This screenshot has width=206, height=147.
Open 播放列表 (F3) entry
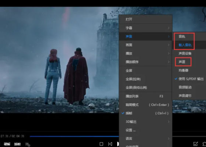pos(146,96)
